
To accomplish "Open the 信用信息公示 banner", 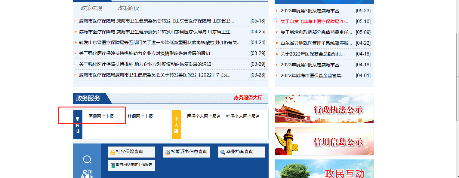I will [324, 141].
